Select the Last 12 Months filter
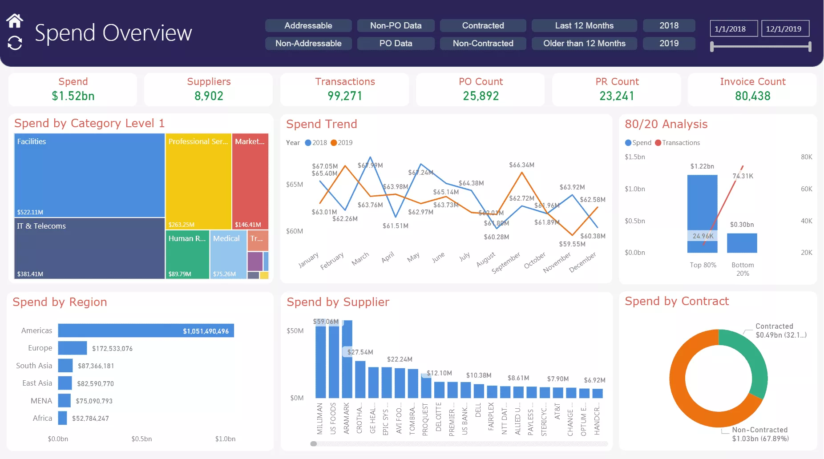This screenshot has width=824, height=459. point(584,25)
